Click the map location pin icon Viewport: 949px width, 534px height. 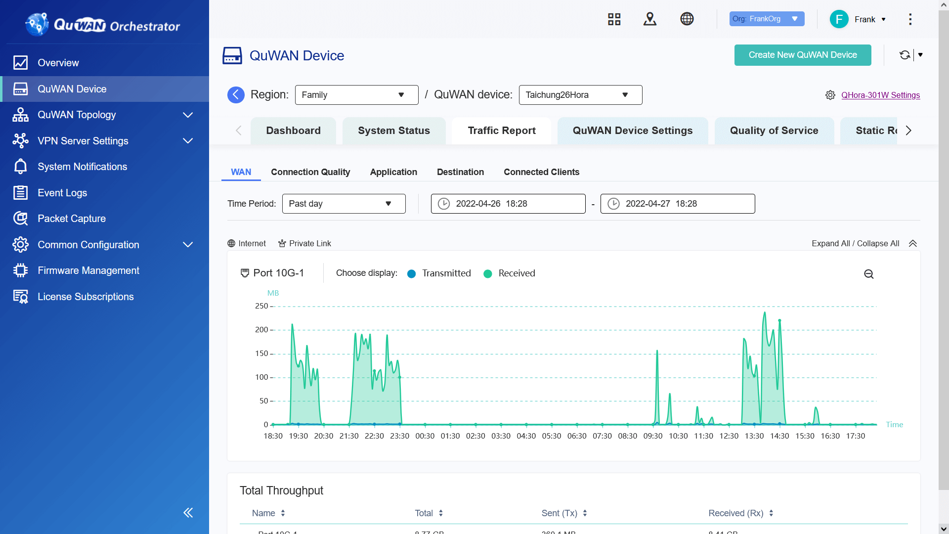(650, 19)
